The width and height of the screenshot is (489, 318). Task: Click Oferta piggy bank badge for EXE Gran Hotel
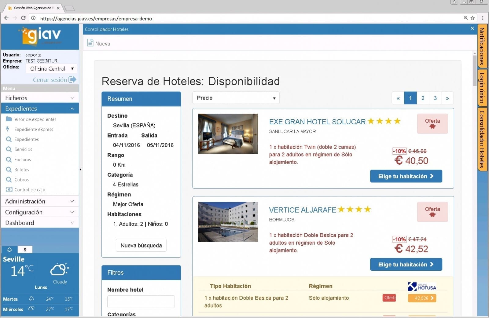432,124
